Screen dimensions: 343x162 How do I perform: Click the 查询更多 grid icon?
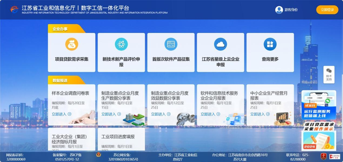pos(270,44)
